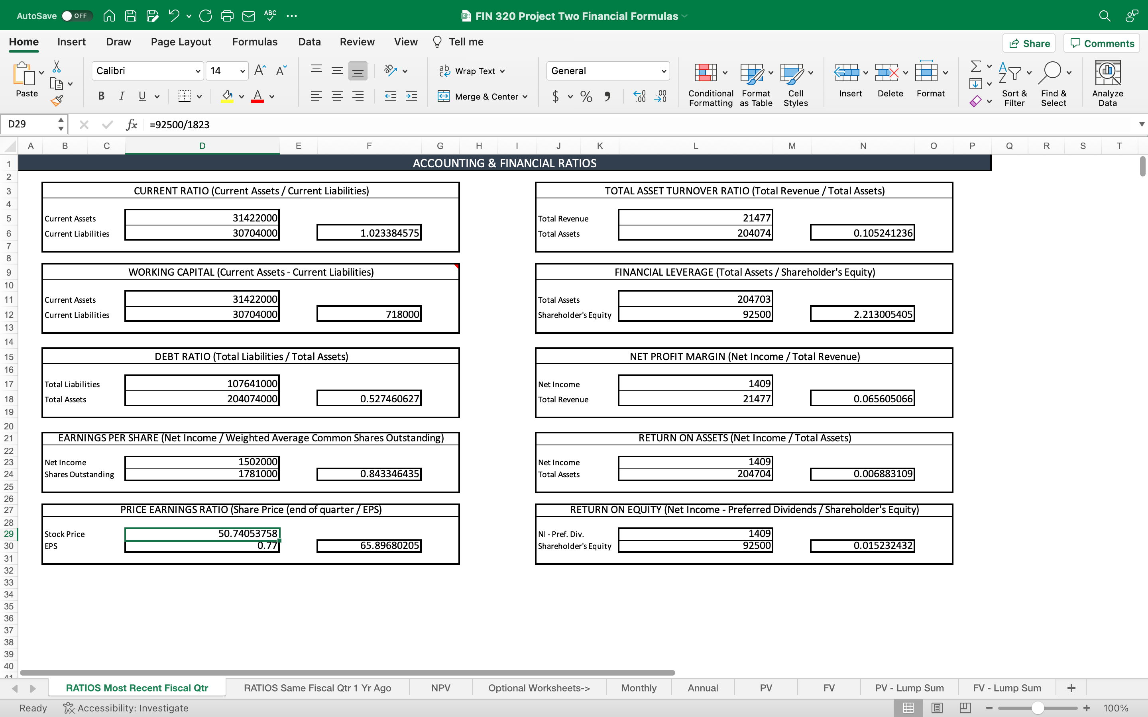Switch to the Formulas ribbon tab
This screenshot has width=1148, height=717.
pos(254,42)
